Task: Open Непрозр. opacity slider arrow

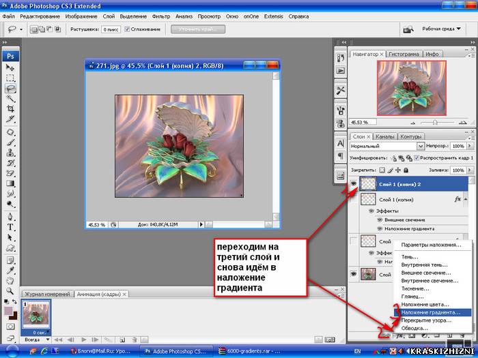Action: pos(470,146)
